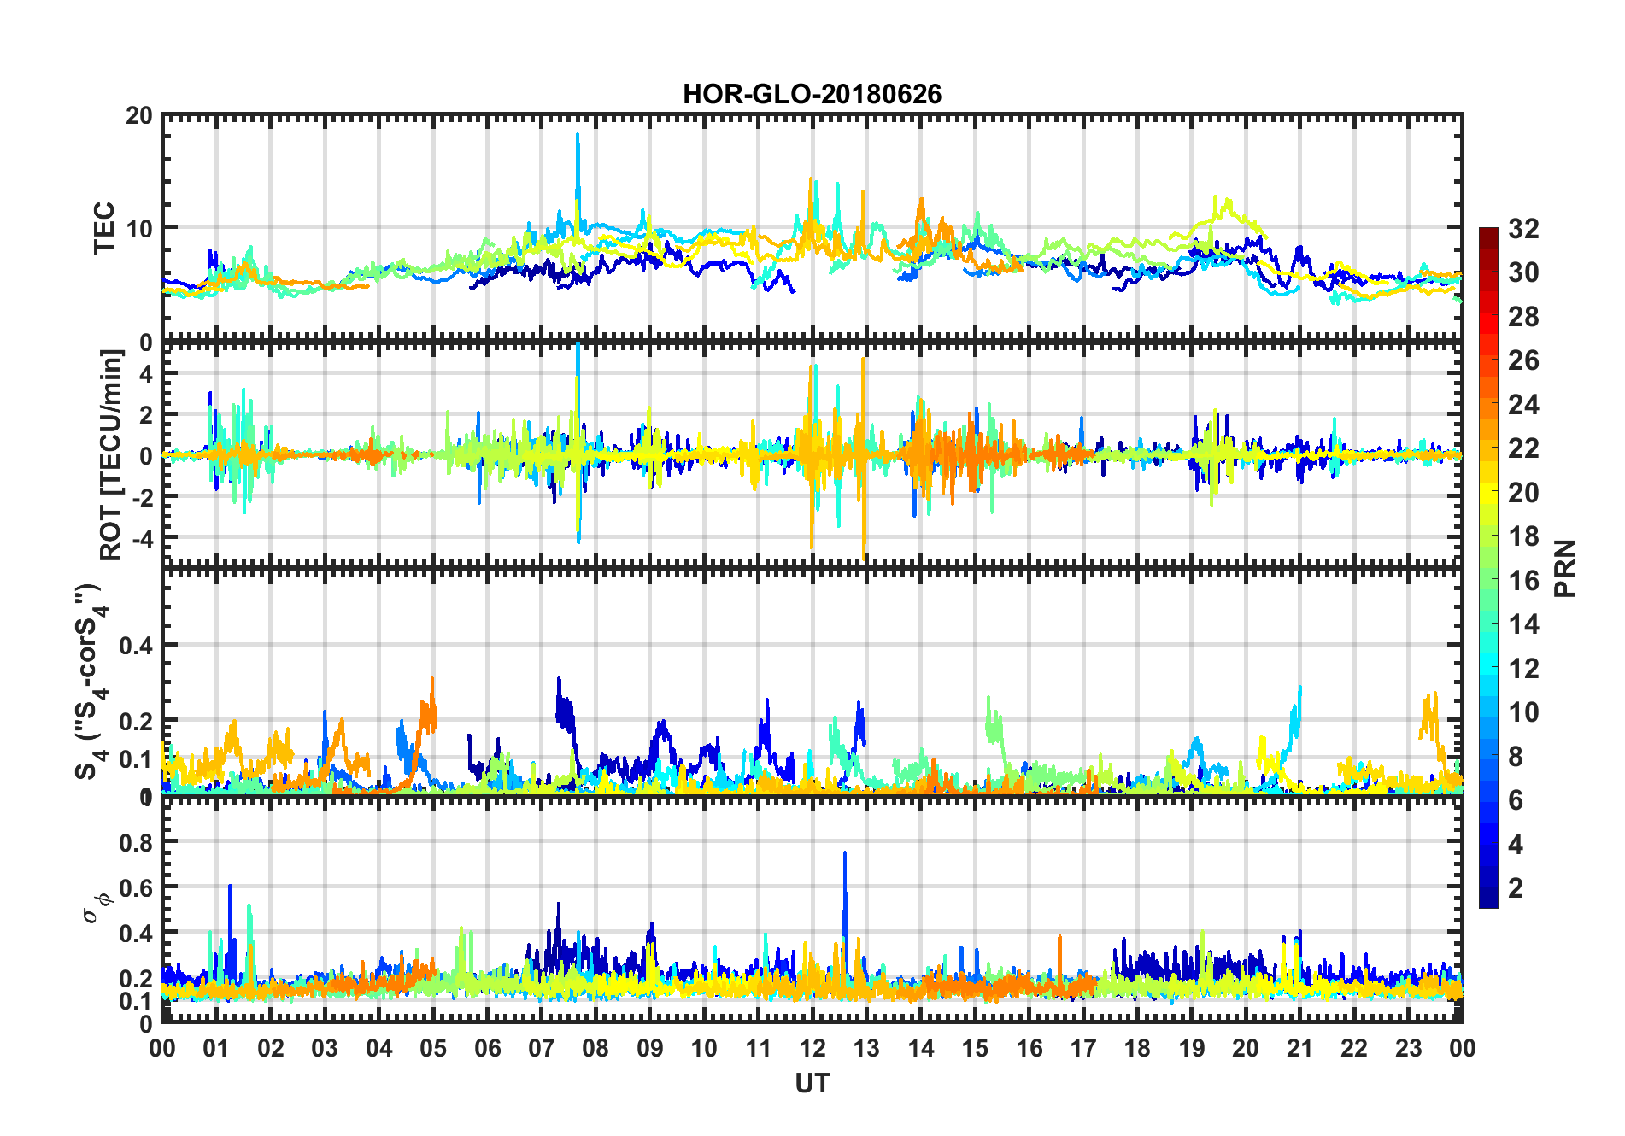Viewport: 1625px width, 1136px height.
Task: Click UT axis tick label 11
Action: (x=759, y=1048)
